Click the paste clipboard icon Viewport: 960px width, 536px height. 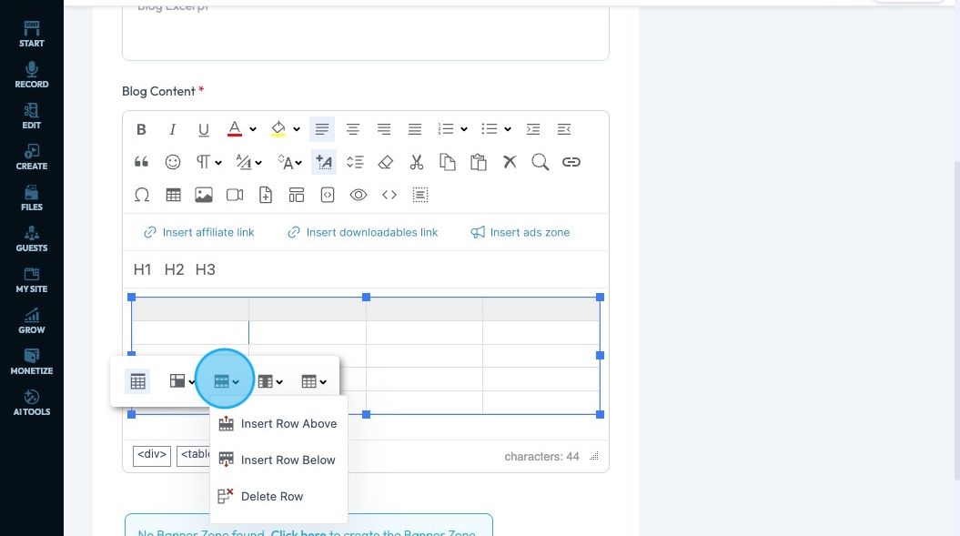[478, 162]
